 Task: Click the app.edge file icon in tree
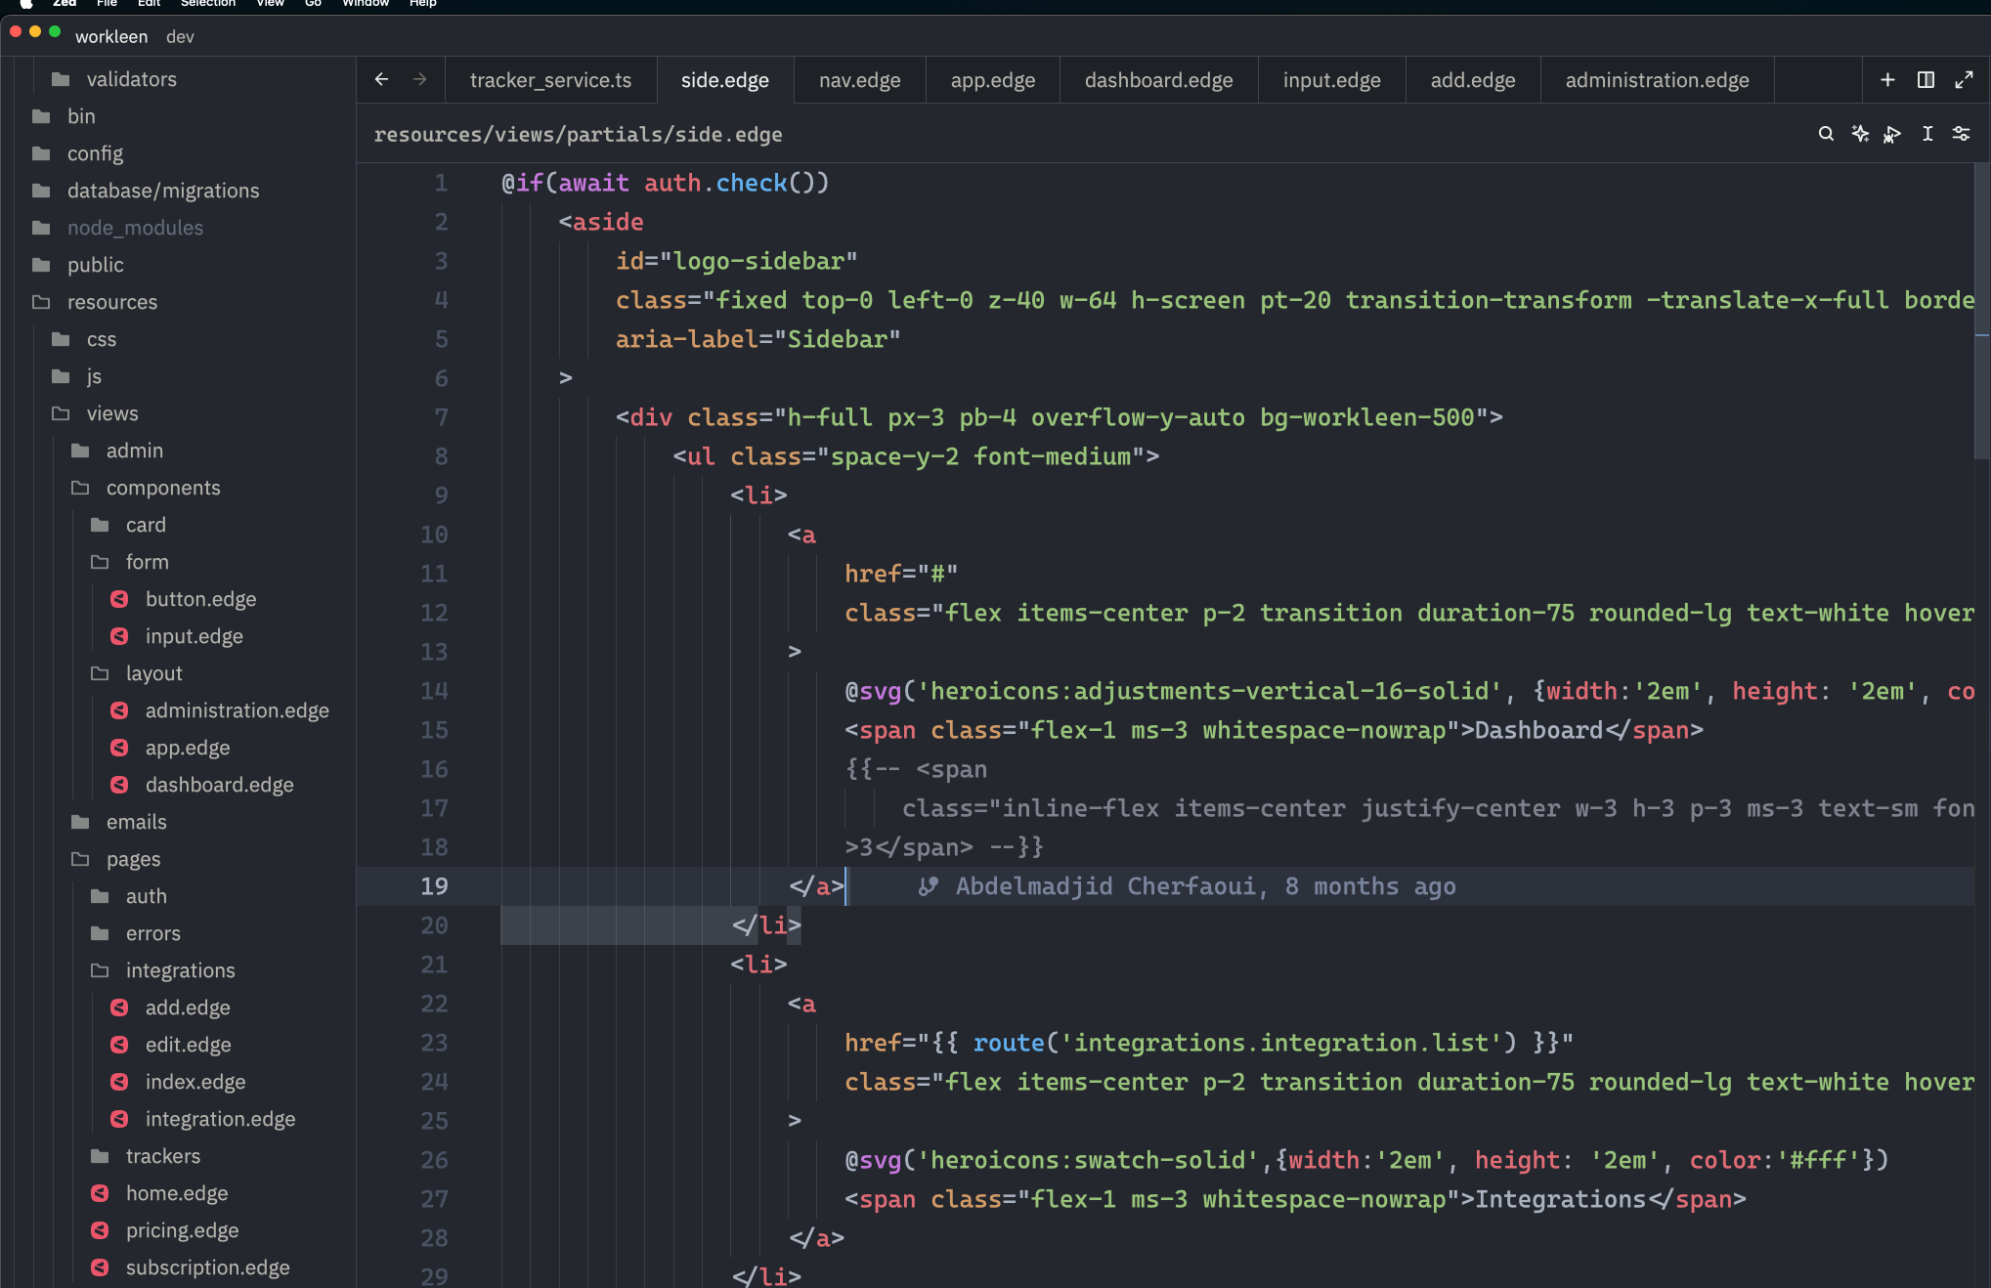tap(119, 748)
